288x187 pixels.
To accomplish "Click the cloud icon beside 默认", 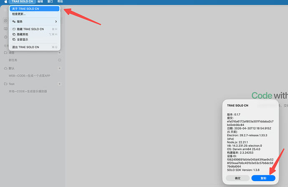I will point(6,68).
